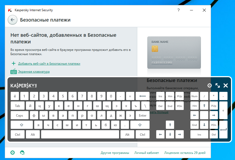Click the green keyboard icon beside Экранная клавиатура
Image resolution: width=235 pixels, height=160 pixels.
coord(14,71)
